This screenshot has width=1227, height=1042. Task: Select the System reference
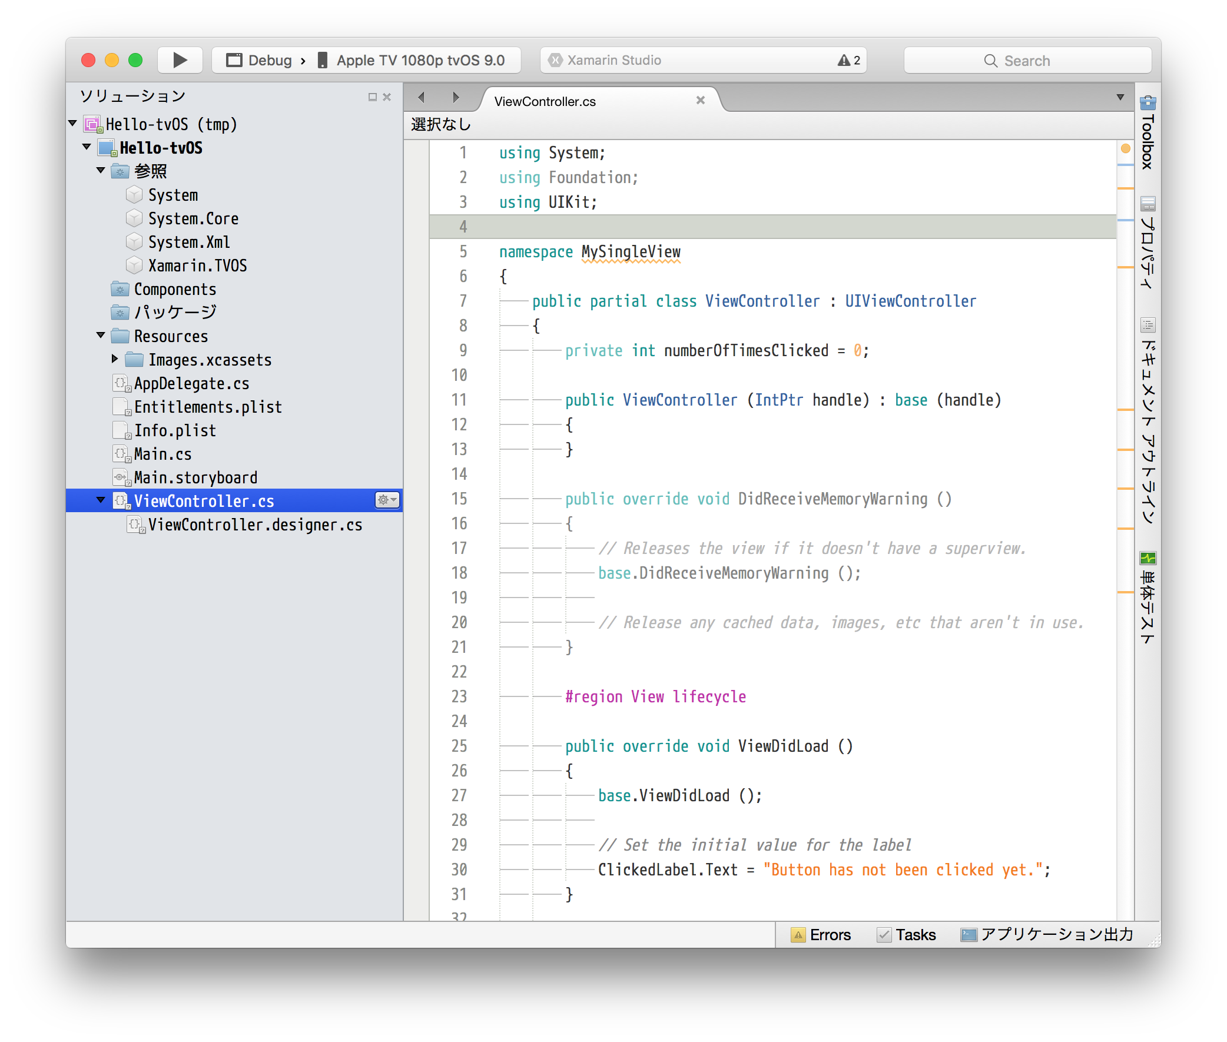tap(173, 195)
